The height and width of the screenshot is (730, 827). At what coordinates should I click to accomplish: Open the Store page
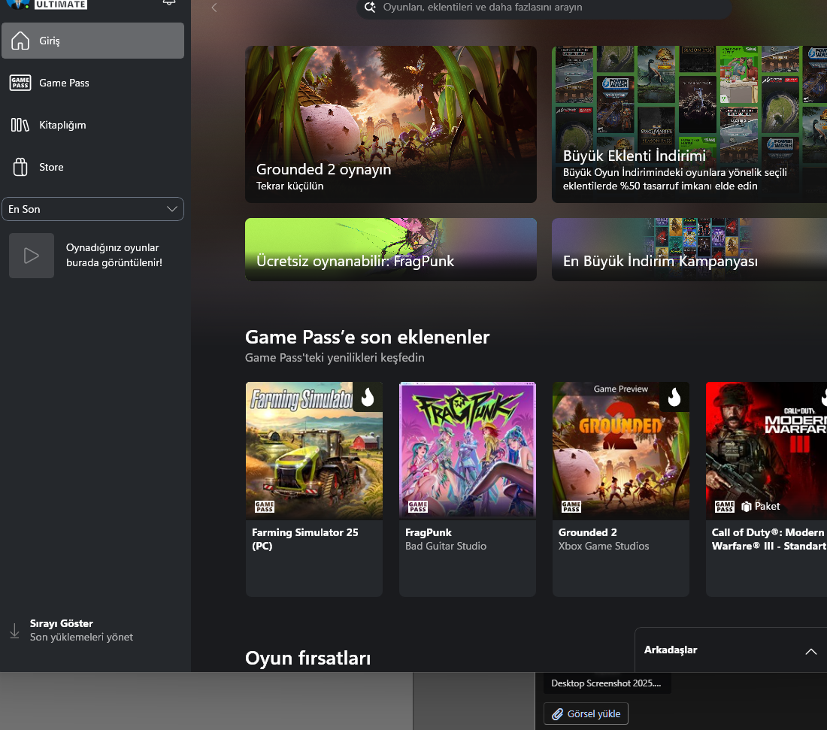[x=92, y=167]
